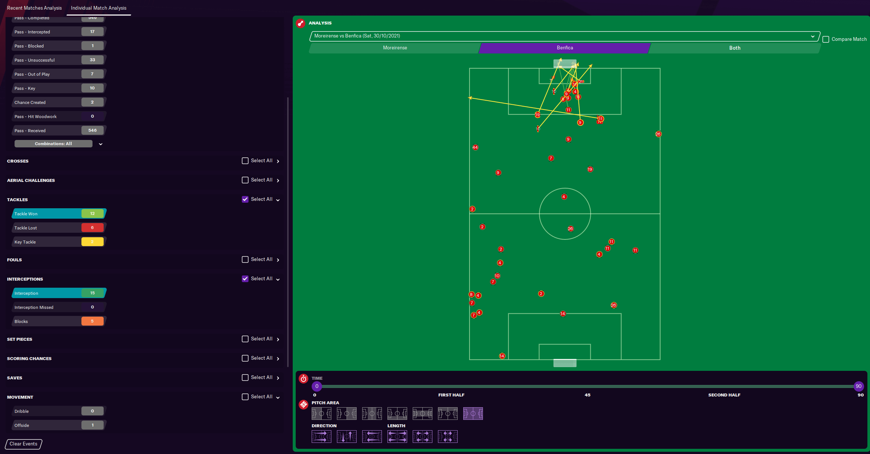Open the Combinations: All dropdown arrow
The image size is (870, 454).
(x=101, y=144)
